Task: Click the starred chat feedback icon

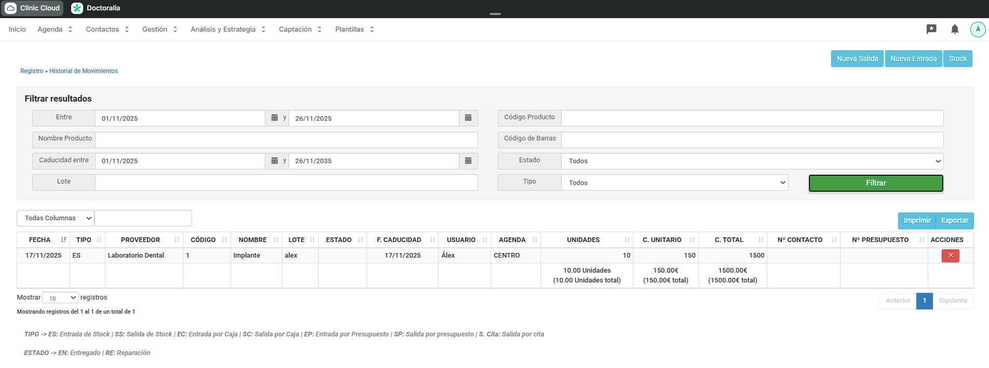Action: point(931,30)
